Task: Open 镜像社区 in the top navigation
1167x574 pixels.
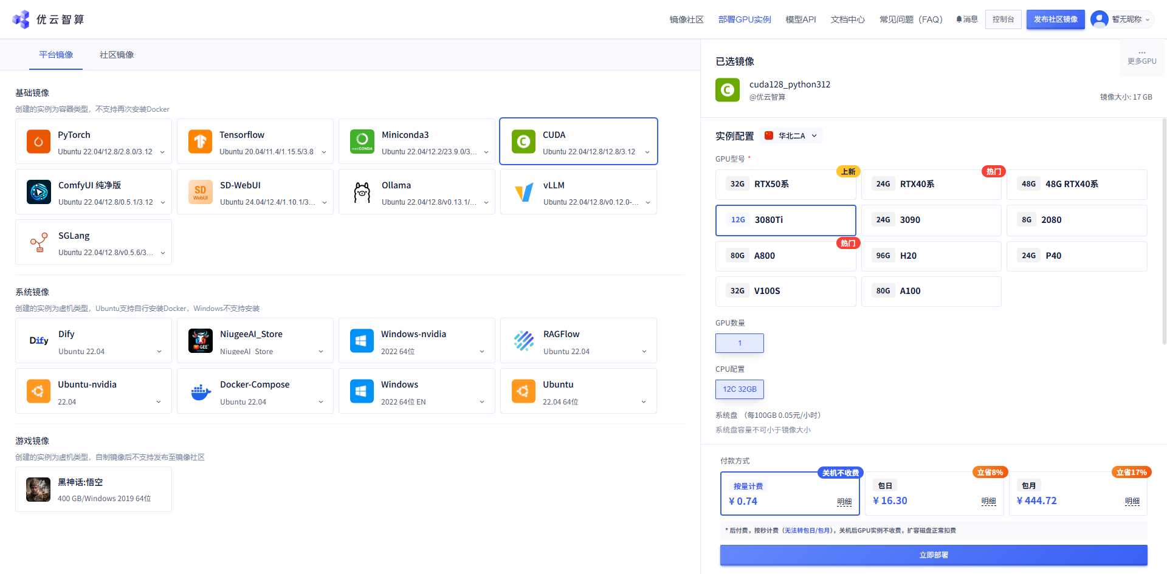Action: tap(686, 19)
